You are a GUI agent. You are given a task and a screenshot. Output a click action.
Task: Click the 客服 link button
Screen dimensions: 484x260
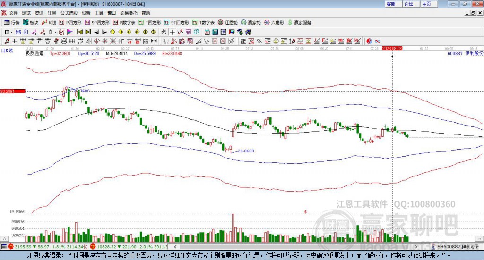(x=393, y=4)
